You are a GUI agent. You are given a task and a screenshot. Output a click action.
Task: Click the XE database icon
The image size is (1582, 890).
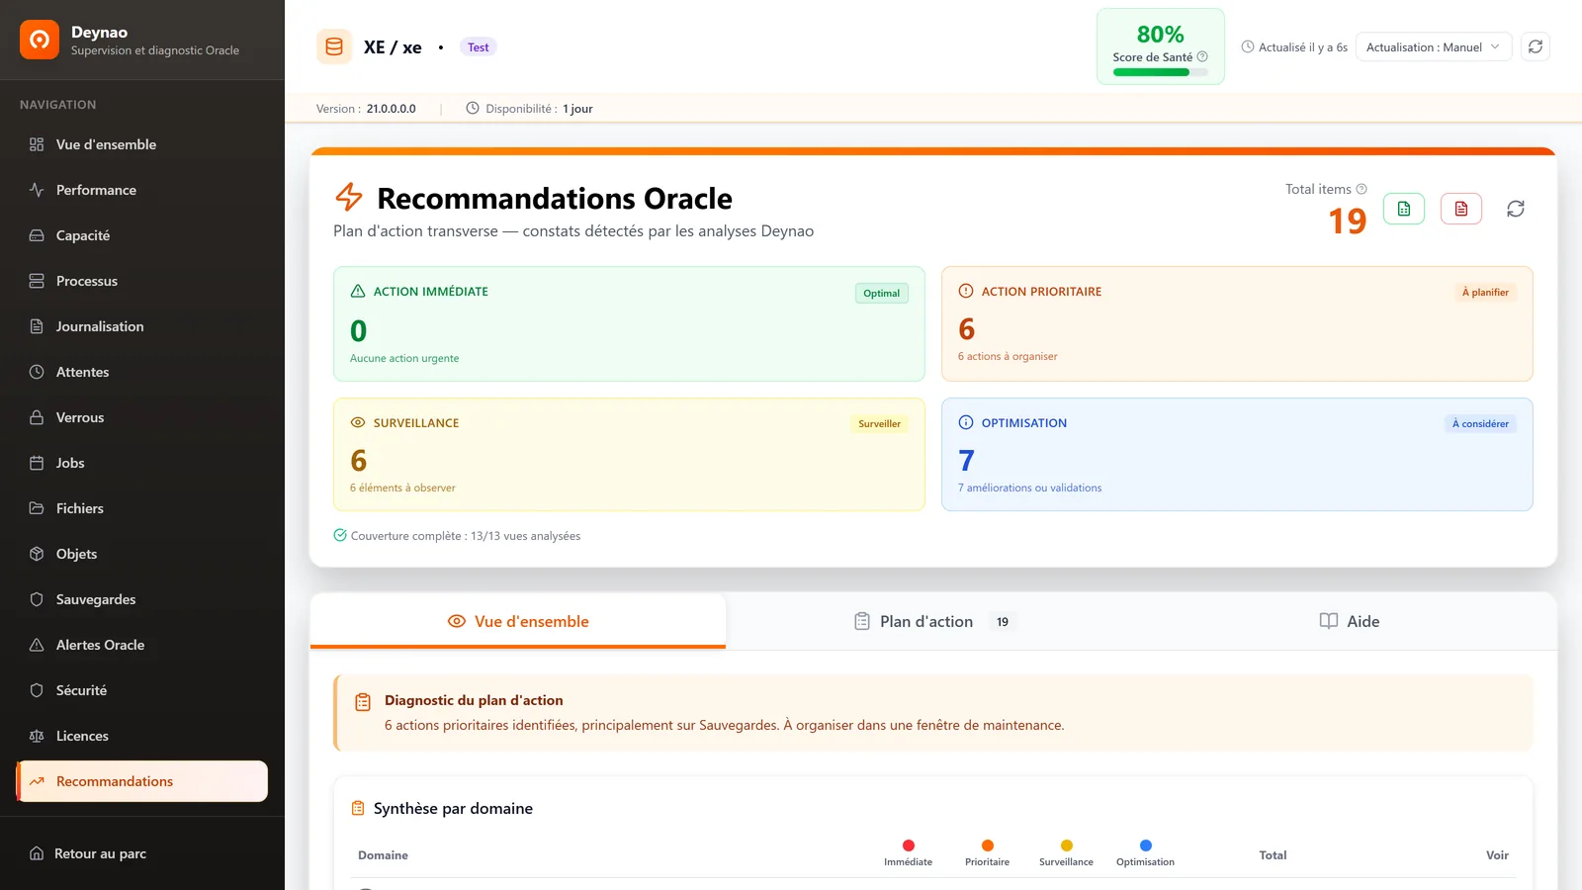click(334, 46)
